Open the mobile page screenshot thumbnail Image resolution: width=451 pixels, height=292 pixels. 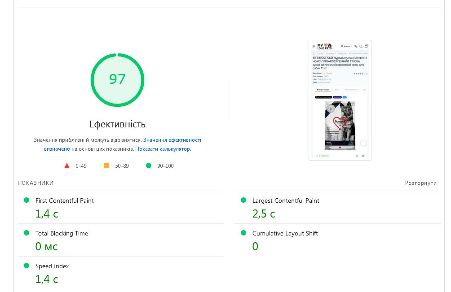click(340, 100)
